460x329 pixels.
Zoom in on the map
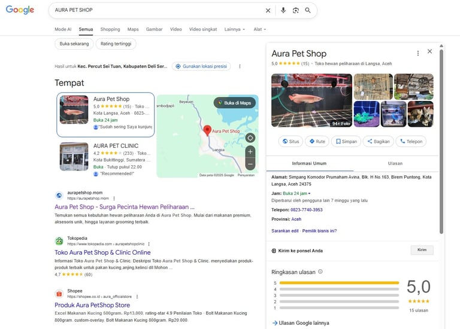[250, 152]
